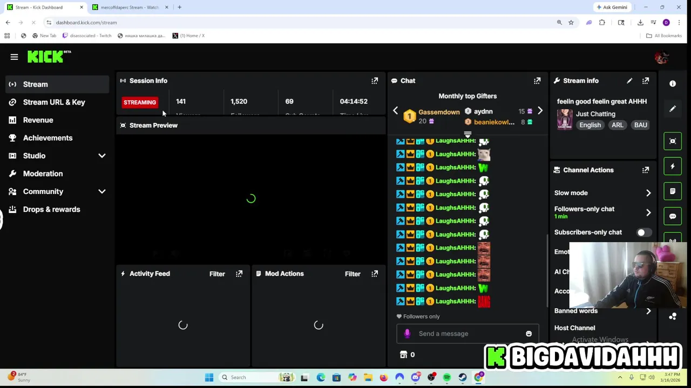Click the STREAMING status badge

click(x=140, y=102)
